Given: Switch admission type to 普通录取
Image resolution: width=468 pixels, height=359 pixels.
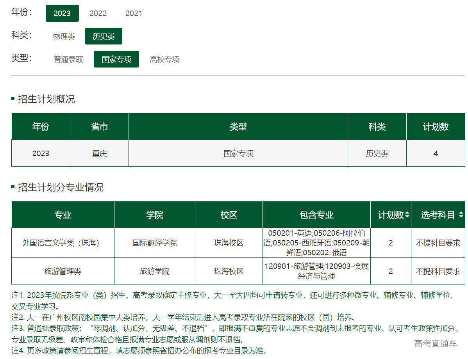Looking at the screenshot, I should pyautogui.click(x=68, y=59).
